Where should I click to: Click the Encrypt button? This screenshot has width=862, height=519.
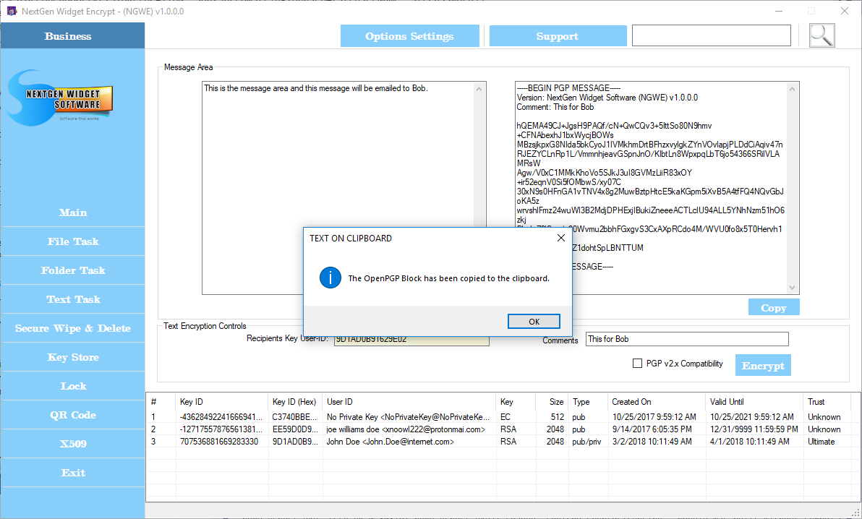pyautogui.click(x=763, y=366)
